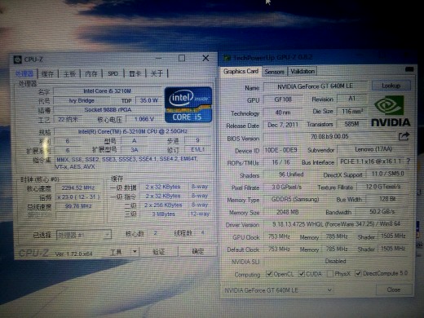Open the SPD tab in CPU-Z
The width and height of the screenshot is (424, 318).
(x=113, y=73)
